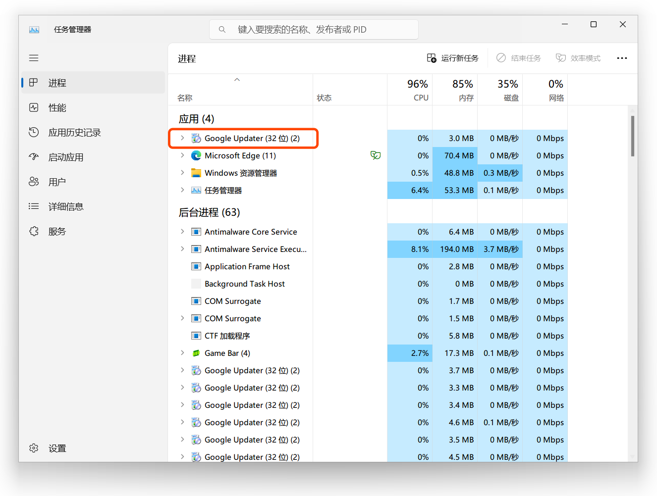The image size is (657, 496).
Task: Run new task (运行新任务)
Action: pos(453,58)
